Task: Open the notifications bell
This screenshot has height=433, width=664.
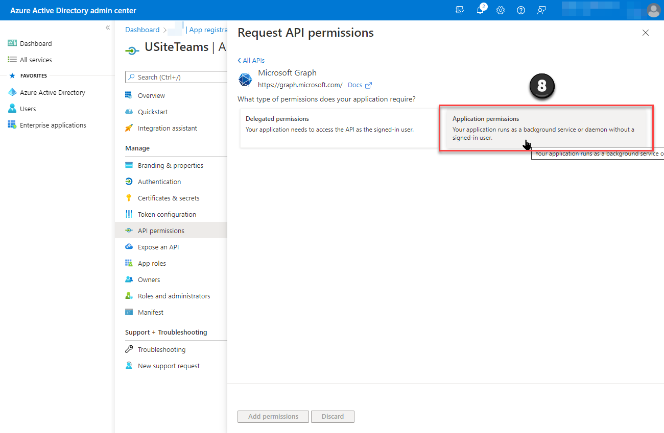Action: pyautogui.click(x=481, y=10)
